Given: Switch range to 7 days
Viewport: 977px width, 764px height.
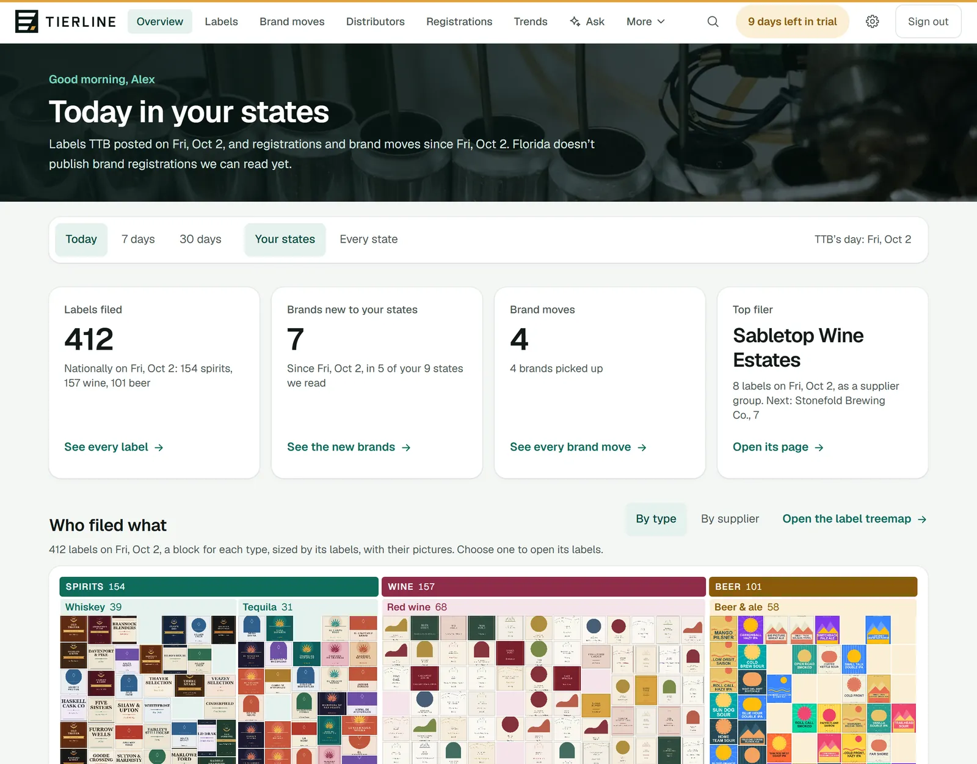Looking at the screenshot, I should [x=138, y=239].
